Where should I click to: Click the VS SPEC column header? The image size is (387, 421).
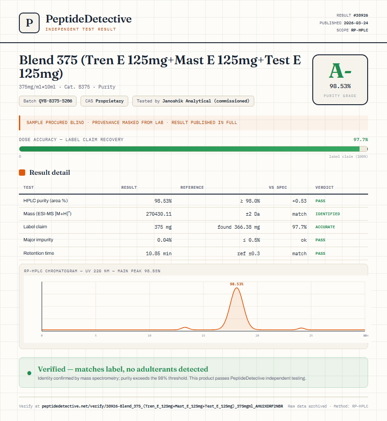click(x=278, y=187)
